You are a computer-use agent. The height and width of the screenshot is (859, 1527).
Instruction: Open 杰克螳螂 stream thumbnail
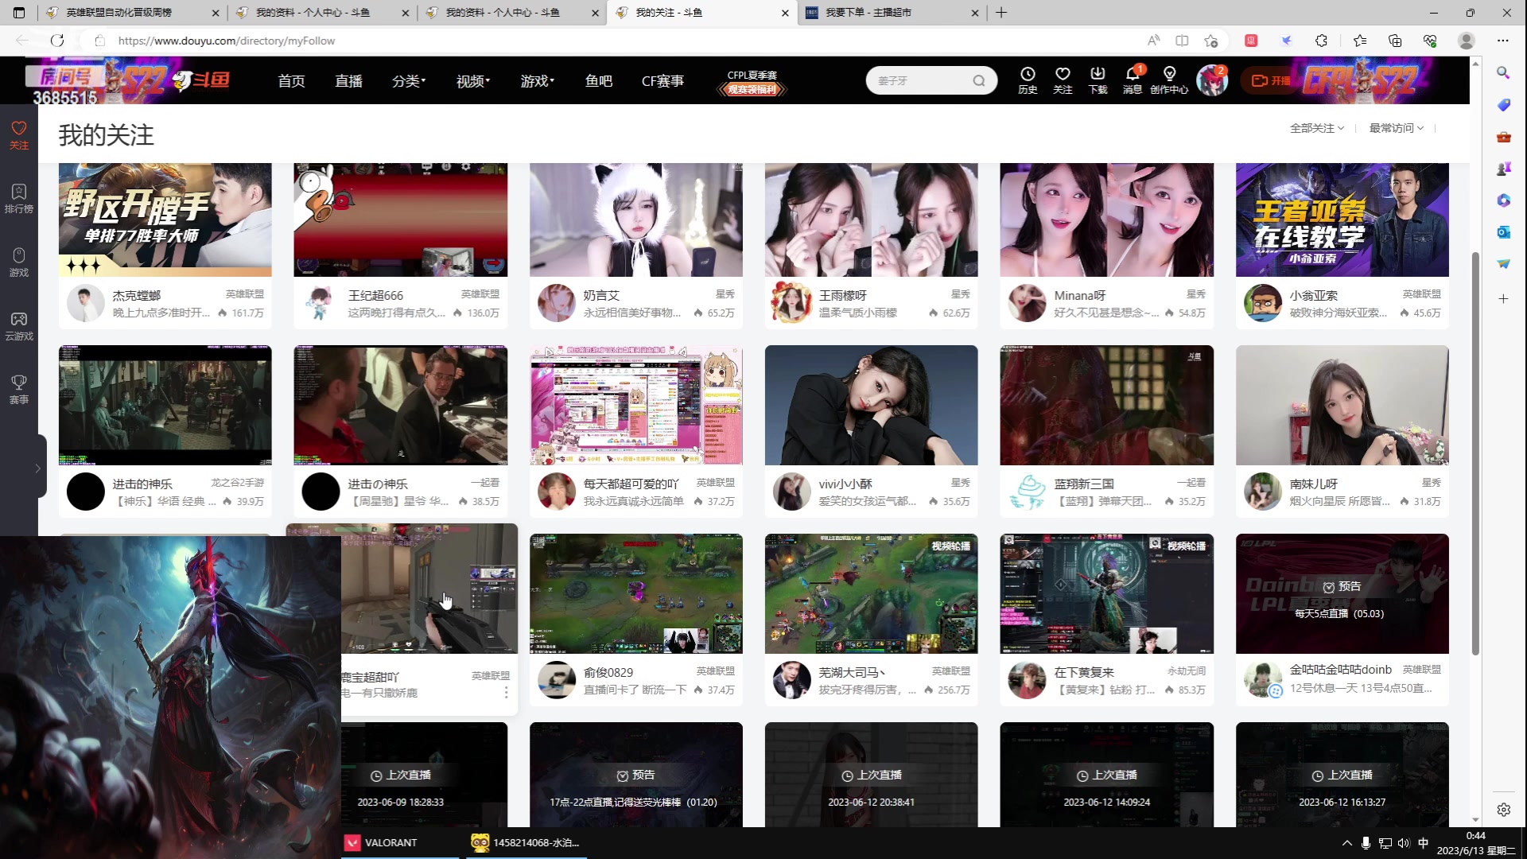[165, 220]
